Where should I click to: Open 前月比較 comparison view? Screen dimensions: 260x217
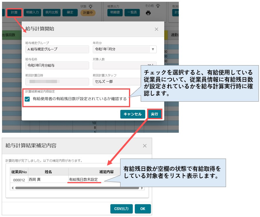52,12
